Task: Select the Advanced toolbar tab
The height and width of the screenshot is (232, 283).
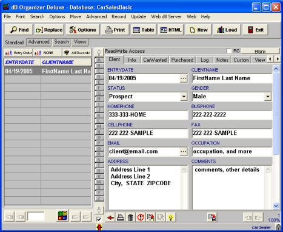Action: click(39, 42)
